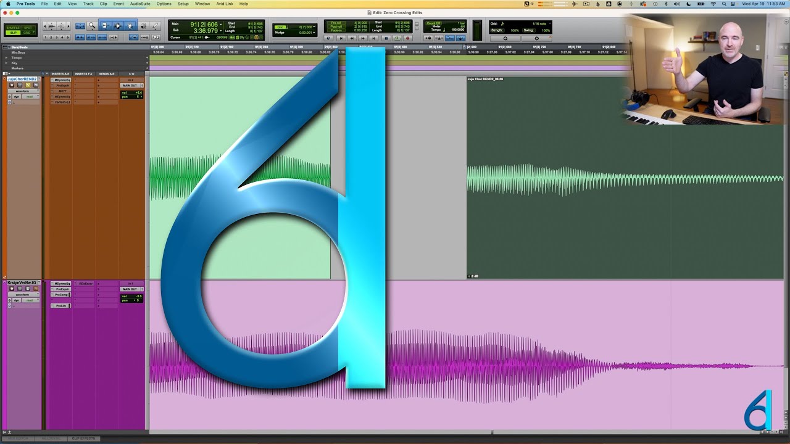Screen dimensions: 790x444
Task: Open the Window menu
Action: tap(202, 4)
